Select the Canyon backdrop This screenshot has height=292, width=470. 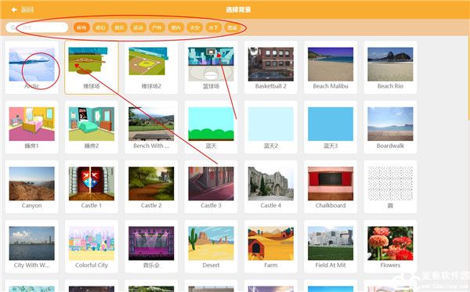[x=32, y=187]
